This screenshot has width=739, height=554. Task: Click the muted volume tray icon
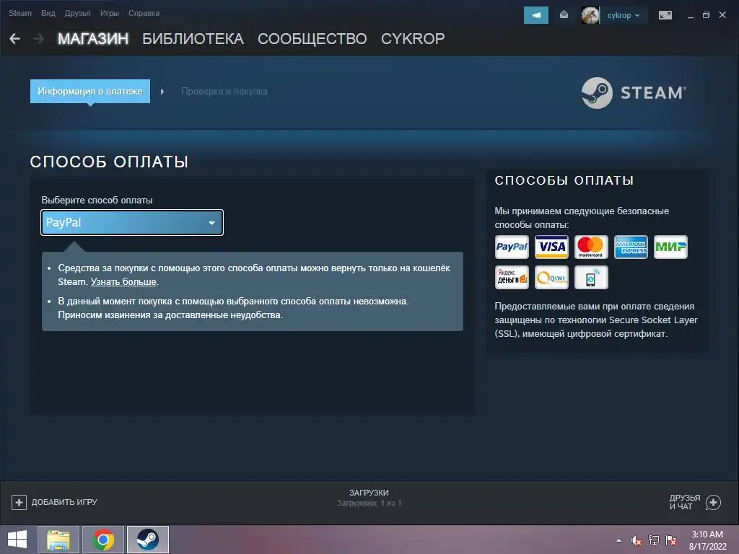(636, 540)
